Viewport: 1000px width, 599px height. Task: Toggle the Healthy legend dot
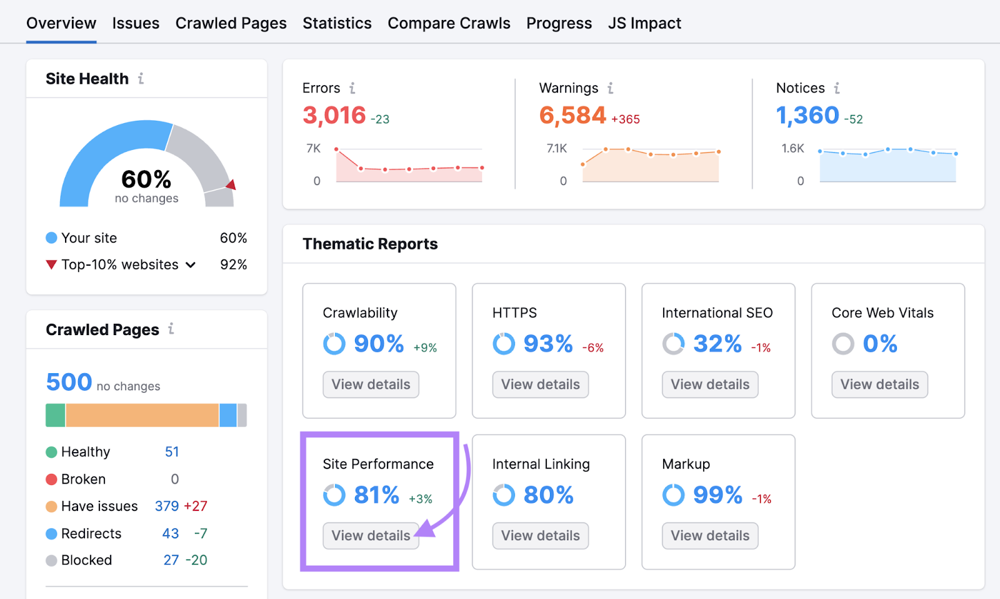click(x=51, y=451)
